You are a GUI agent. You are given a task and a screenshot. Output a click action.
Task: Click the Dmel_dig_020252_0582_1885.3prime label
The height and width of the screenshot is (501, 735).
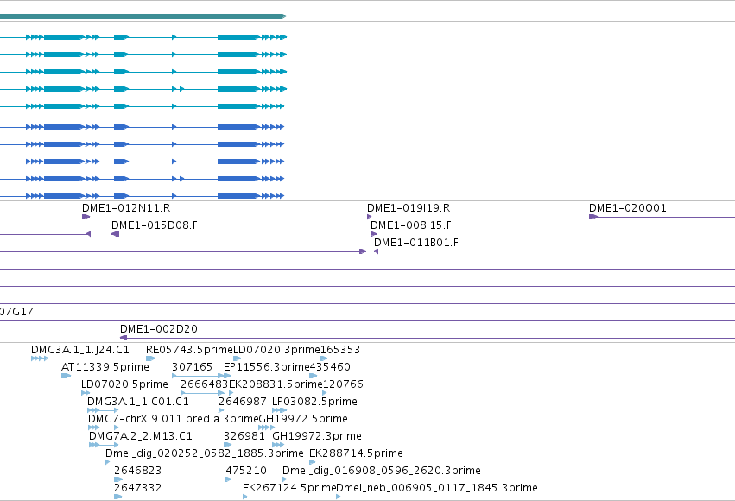205,453
